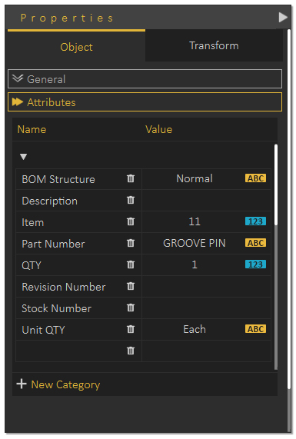This screenshot has width=296, height=439.
Task: Collapse the Properties panel with arrow button
Action: [x=283, y=18]
